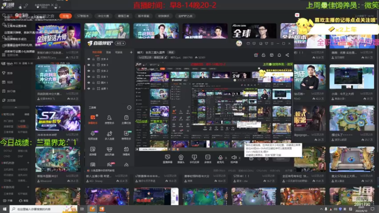The width and height of the screenshot is (379, 213).
Task: Open 全部分类 in the Douyu sidebar
Action: pyautogui.click(x=10, y=55)
